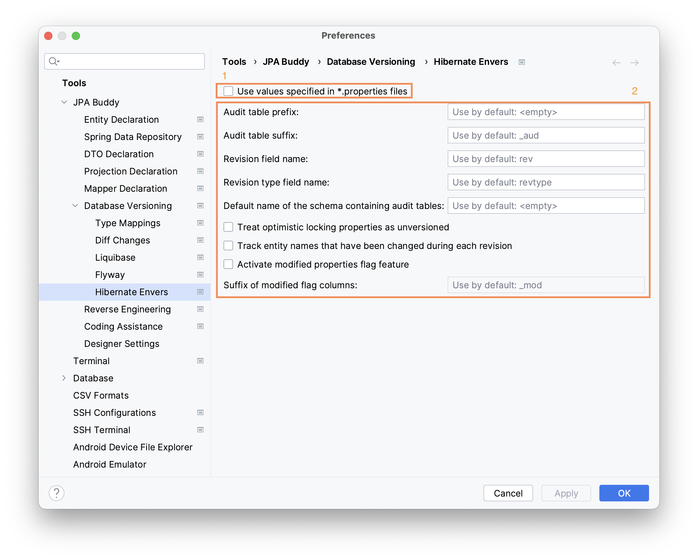The height and width of the screenshot is (560, 698).
Task: Select Designer Settings entry
Action: coord(122,343)
